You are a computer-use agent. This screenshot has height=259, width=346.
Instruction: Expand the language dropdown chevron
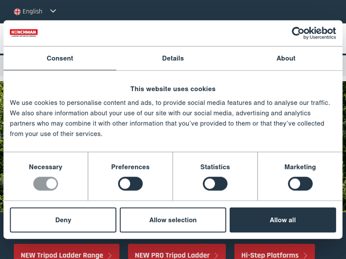coord(53,11)
